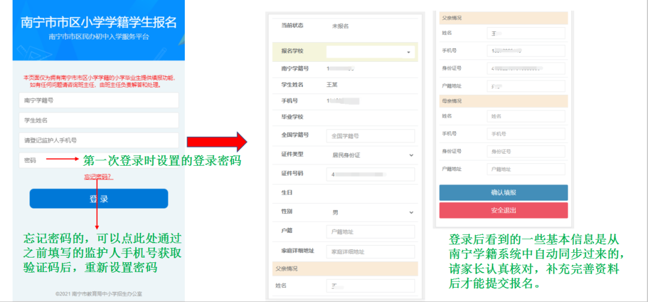Click the red 安全退出 button

503,211
